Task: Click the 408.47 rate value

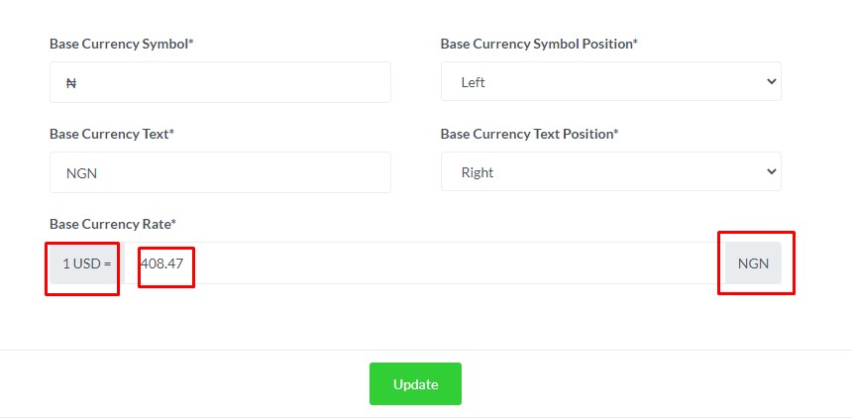Action: click(162, 263)
